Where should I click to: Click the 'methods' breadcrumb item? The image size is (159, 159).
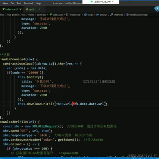pyautogui.click(x=118, y=15)
